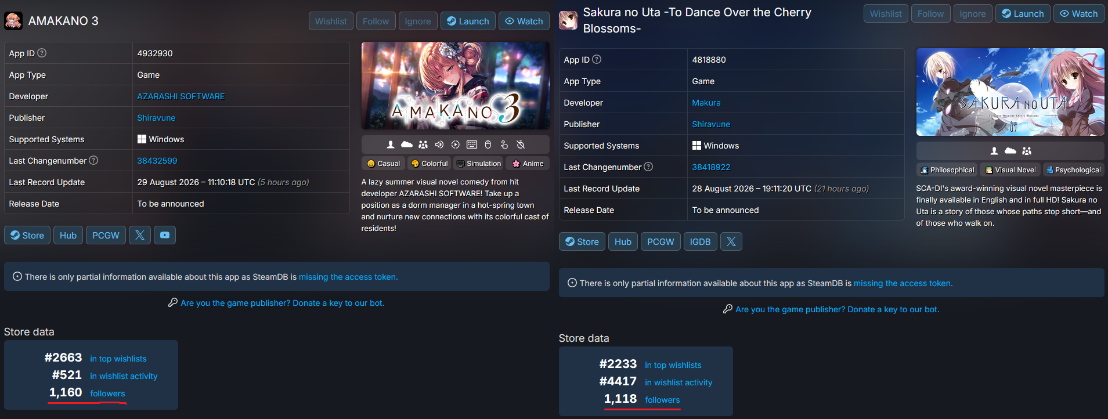This screenshot has width=1108, height=419.
Task: Open developer AZARASHI SOFTWARE link
Action: coord(181,96)
